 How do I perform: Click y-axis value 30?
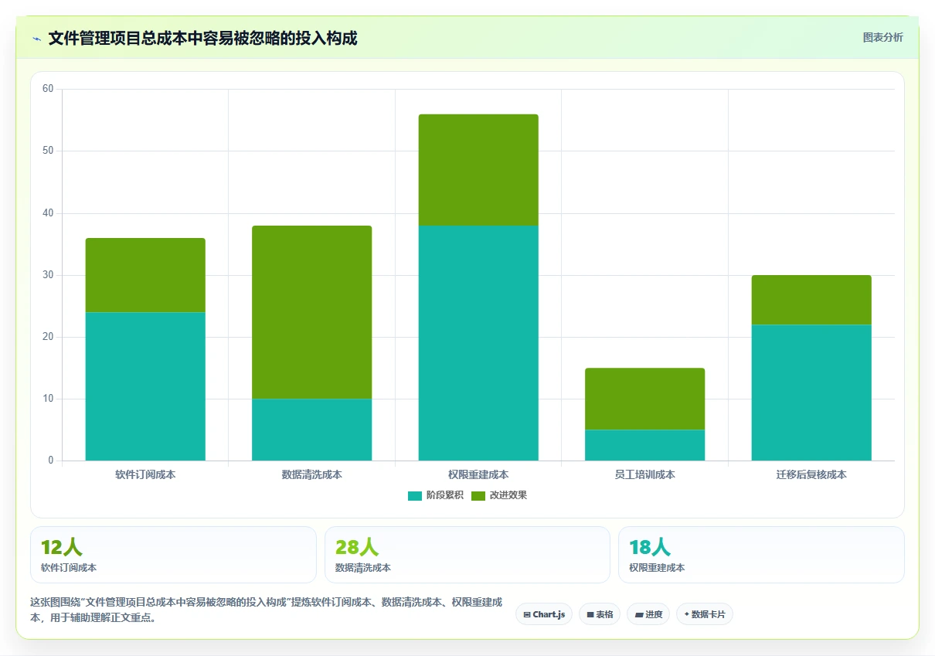tap(48, 275)
